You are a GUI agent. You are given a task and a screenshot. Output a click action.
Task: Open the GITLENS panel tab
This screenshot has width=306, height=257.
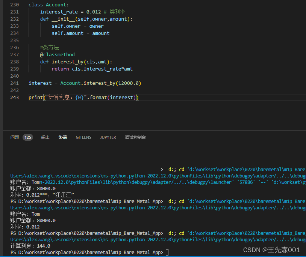click(x=83, y=137)
